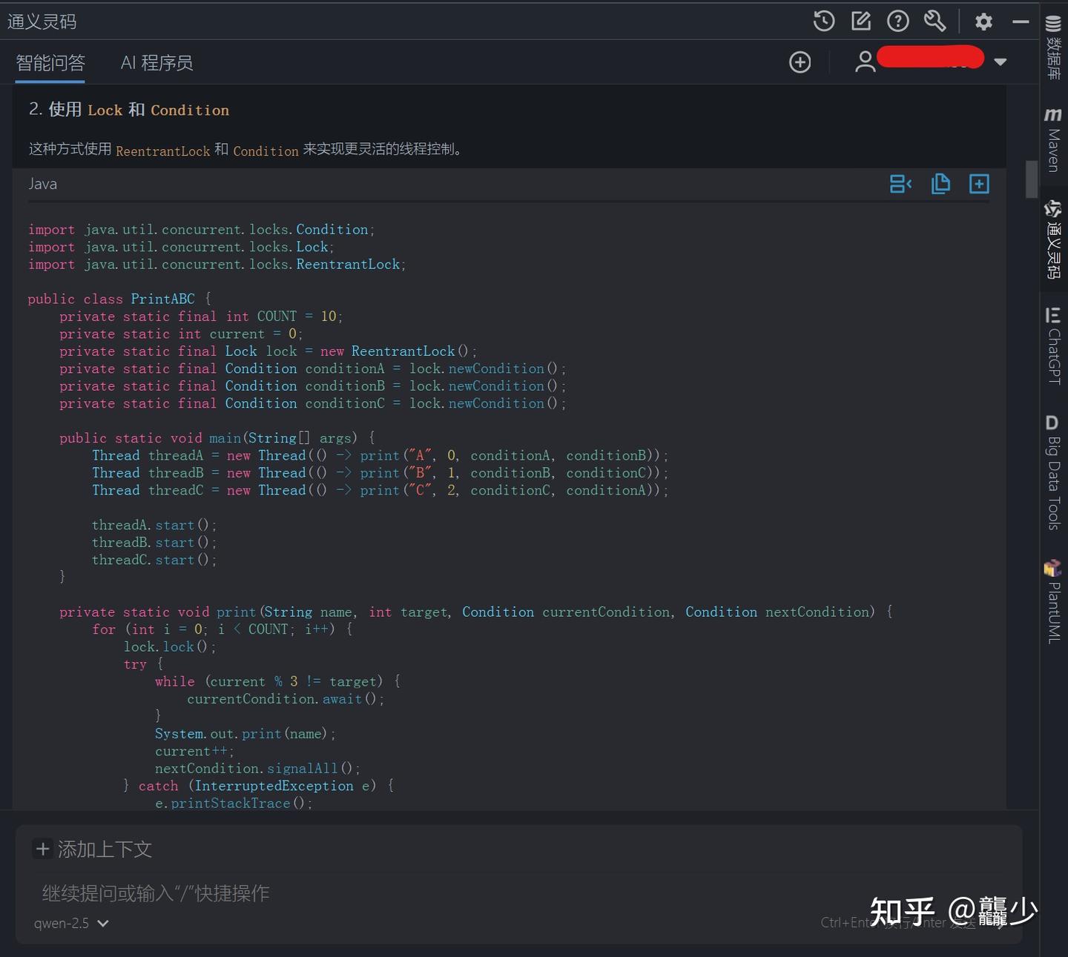Viewport: 1068px width, 957px height.
Task: Insert code into editor via diff icon
Action: tap(900, 184)
